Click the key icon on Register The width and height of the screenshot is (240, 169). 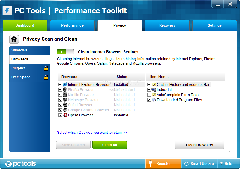(151, 164)
